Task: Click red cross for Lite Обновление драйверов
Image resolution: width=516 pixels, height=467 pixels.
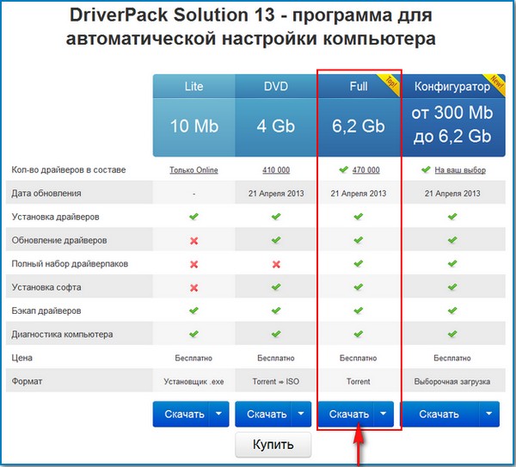Action: tap(193, 240)
